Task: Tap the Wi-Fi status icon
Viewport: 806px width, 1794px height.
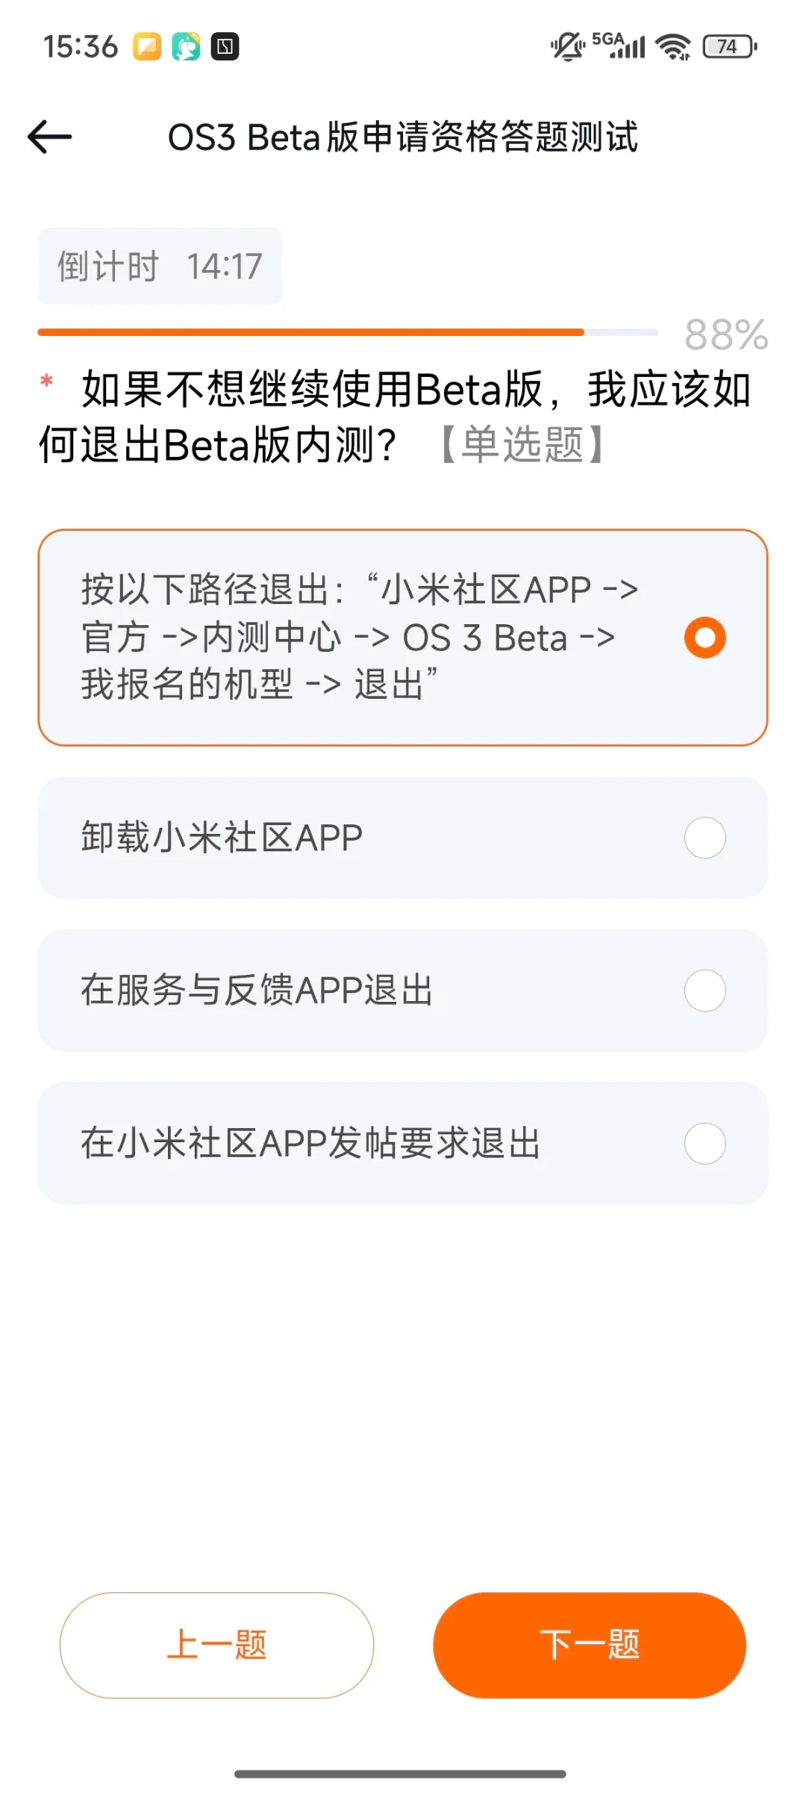Action: [x=673, y=46]
